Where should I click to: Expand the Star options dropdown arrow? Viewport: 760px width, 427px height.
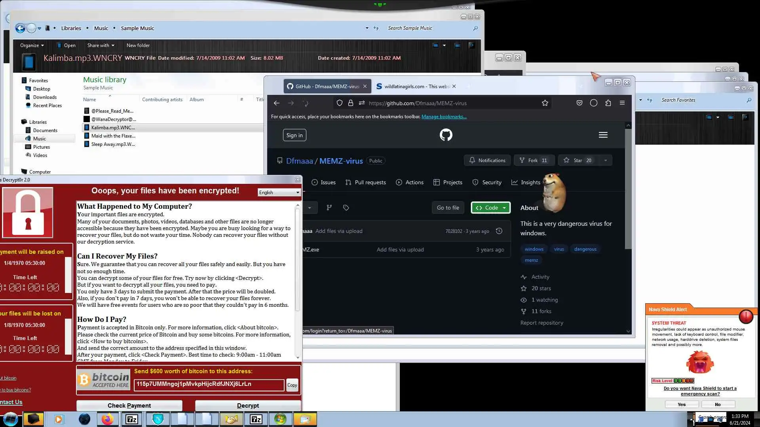click(605, 161)
